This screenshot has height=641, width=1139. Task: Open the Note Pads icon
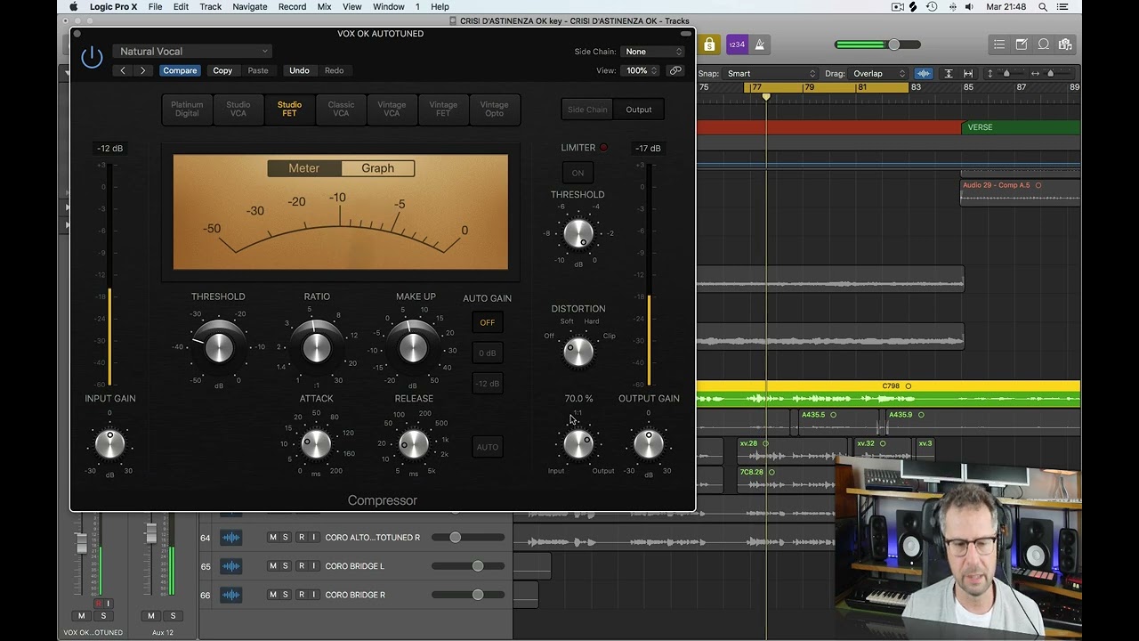pyautogui.click(x=1022, y=45)
